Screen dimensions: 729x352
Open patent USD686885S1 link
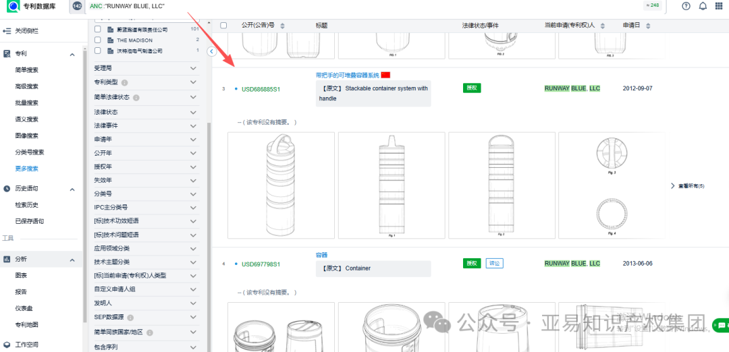click(261, 89)
